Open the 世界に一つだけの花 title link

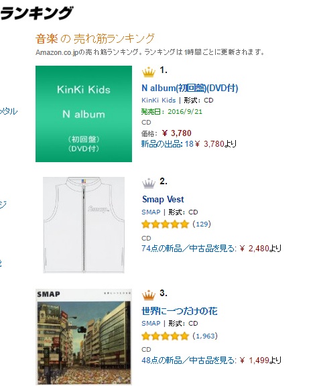tap(180, 311)
